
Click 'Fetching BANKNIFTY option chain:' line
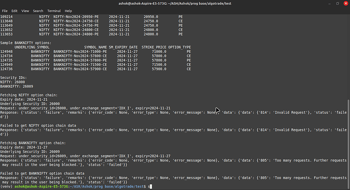tap(33, 143)
